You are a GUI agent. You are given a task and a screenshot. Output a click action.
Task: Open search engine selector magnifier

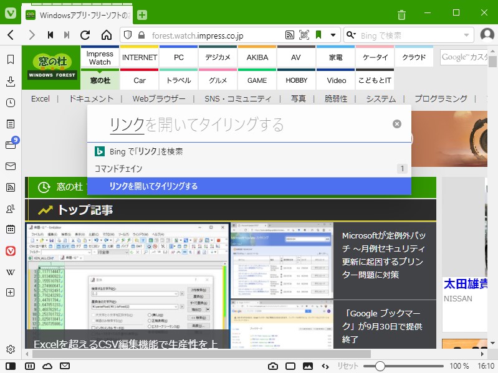click(351, 35)
